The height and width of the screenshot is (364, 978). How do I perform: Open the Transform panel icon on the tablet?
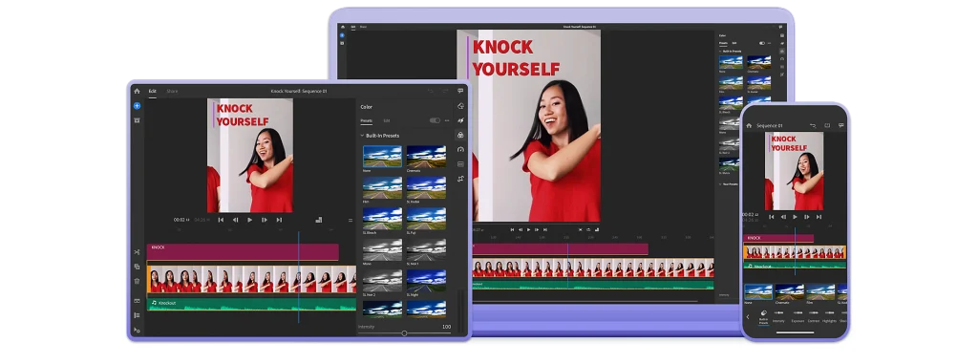[460, 179]
